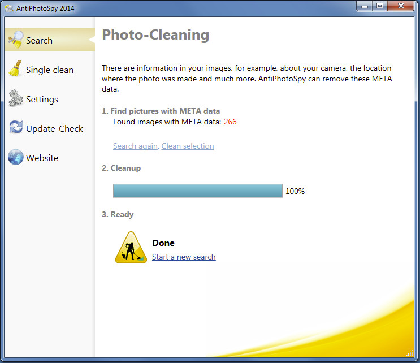Click the Single clean broom icon

pyautogui.click(x=15, y=68)
